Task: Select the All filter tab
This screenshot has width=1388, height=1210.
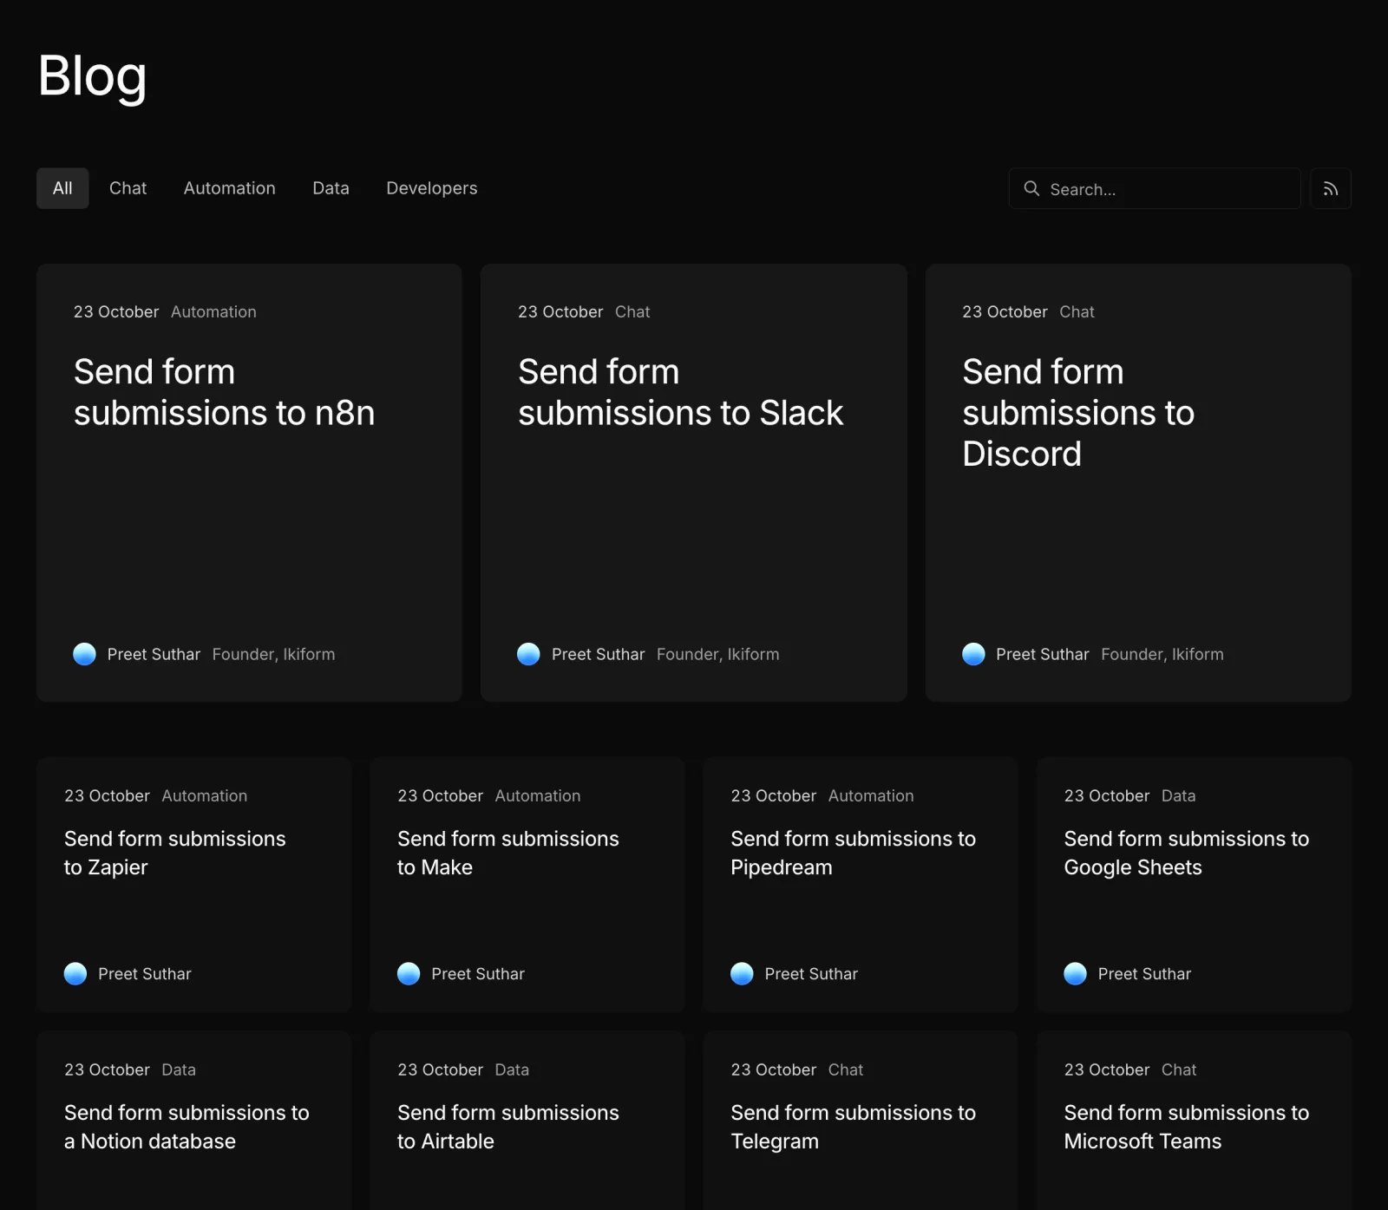Action: click(62, 188)
